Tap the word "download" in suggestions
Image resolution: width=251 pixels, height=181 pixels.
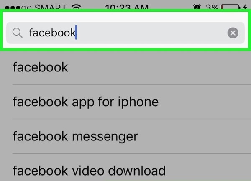137,171
